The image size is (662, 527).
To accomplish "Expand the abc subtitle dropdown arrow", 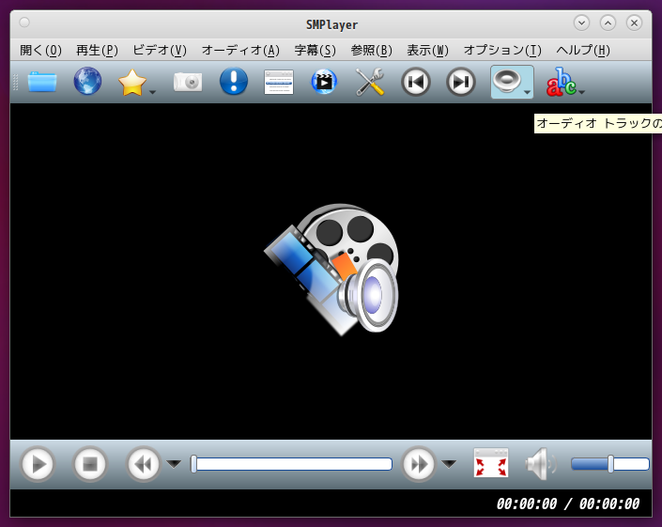I will 581,92.
